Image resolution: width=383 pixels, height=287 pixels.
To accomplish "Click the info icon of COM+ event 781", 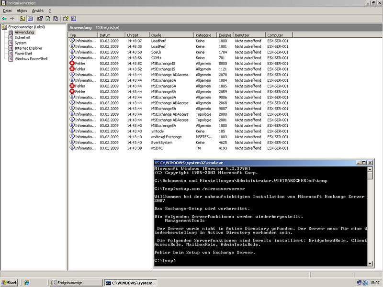I will click(x=72, y=57).
